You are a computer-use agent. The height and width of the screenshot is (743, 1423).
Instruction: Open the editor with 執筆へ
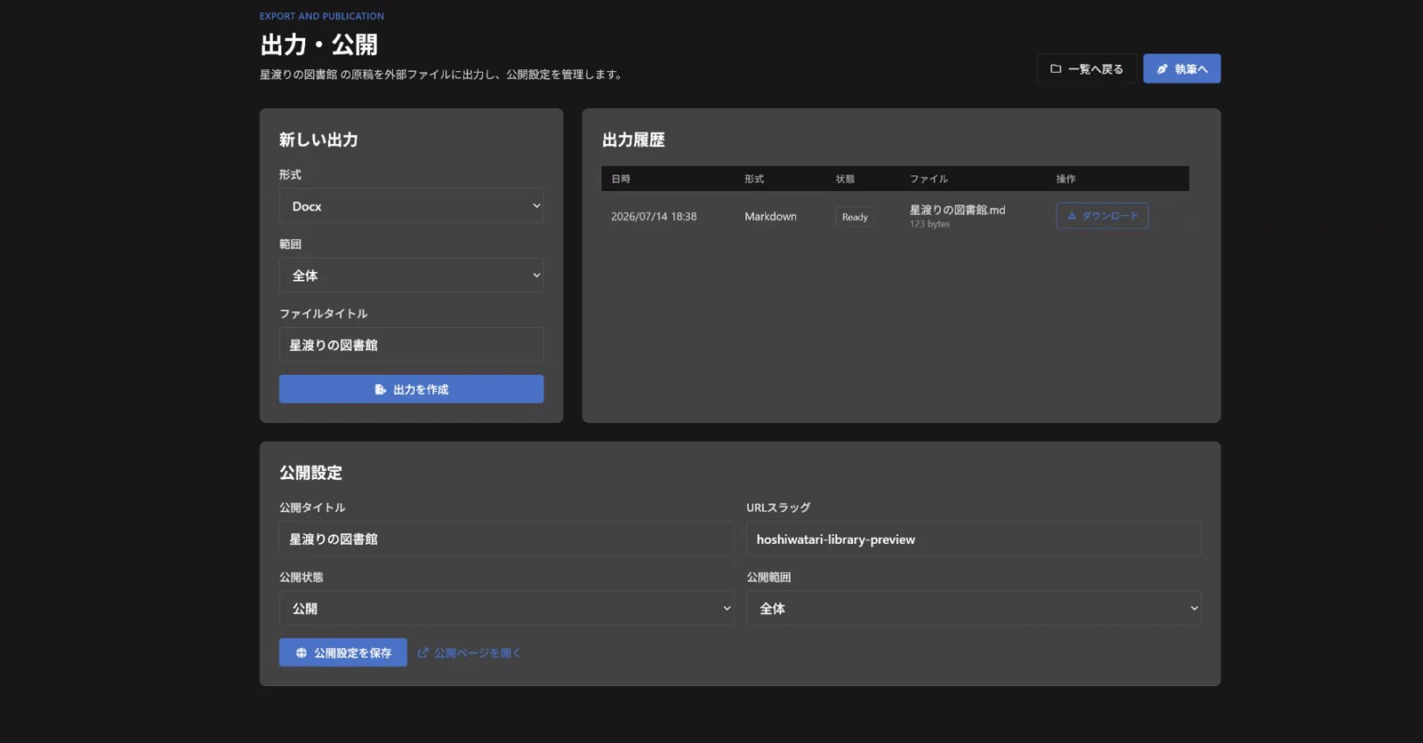point(1182,68)
